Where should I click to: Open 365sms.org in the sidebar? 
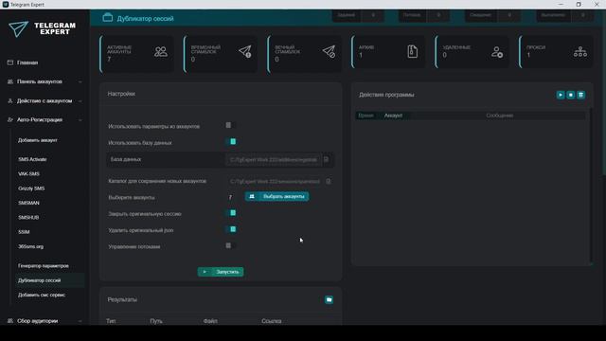[30, 246]
